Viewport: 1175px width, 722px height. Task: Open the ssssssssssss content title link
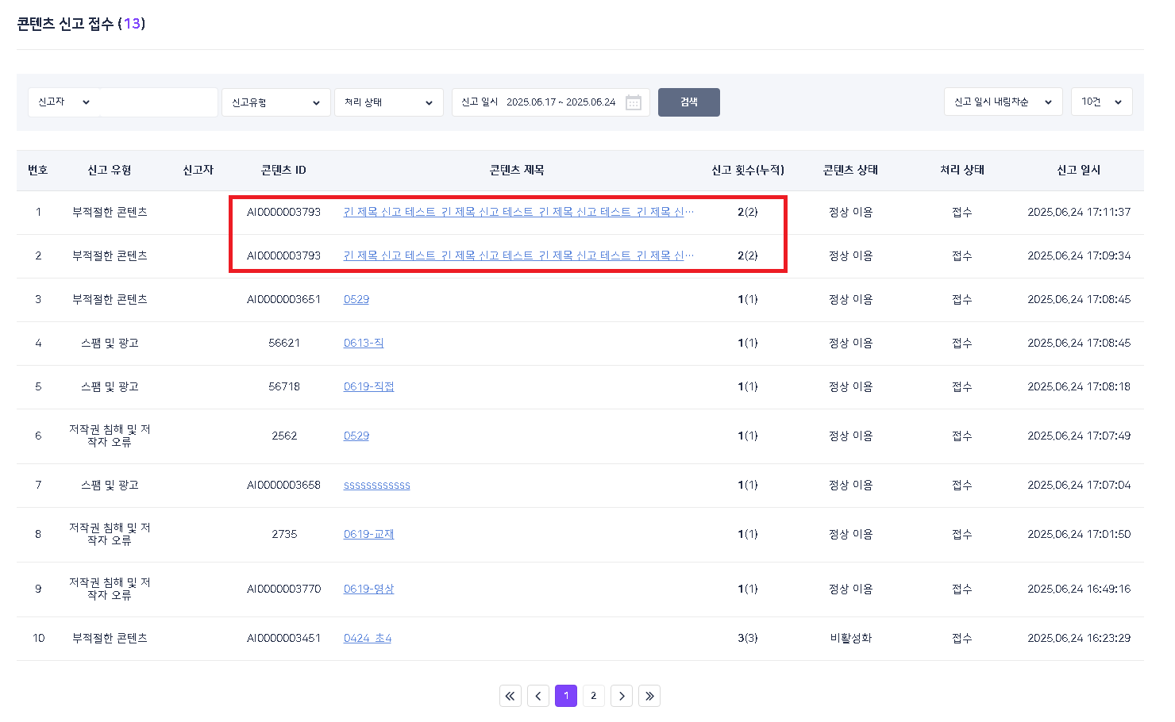point(376,485)
